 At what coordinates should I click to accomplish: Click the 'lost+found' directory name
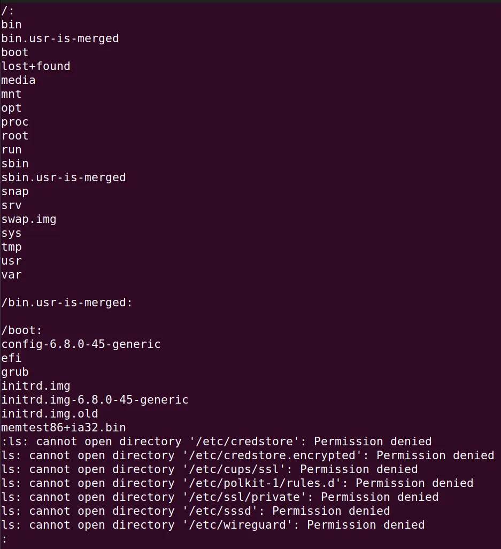(36, 66)
